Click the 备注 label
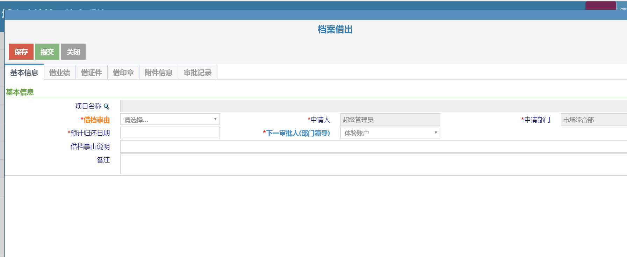 (x=103, y=160)
